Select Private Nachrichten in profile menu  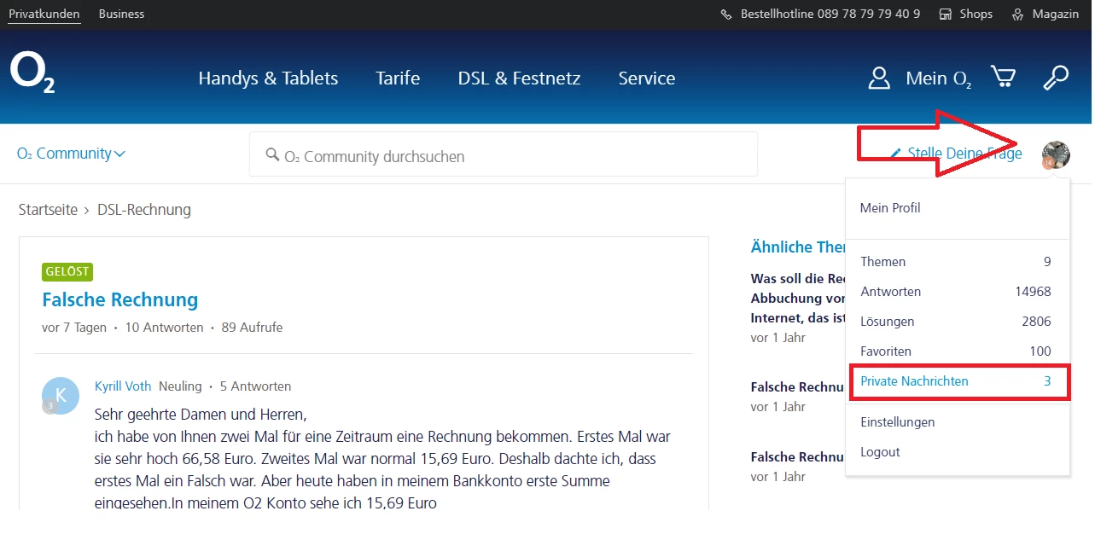coord(914,381)
